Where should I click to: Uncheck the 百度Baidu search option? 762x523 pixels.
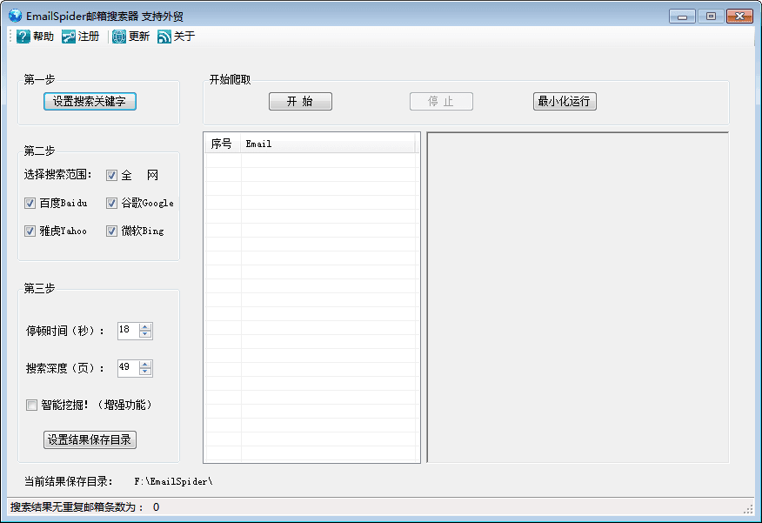30,203
